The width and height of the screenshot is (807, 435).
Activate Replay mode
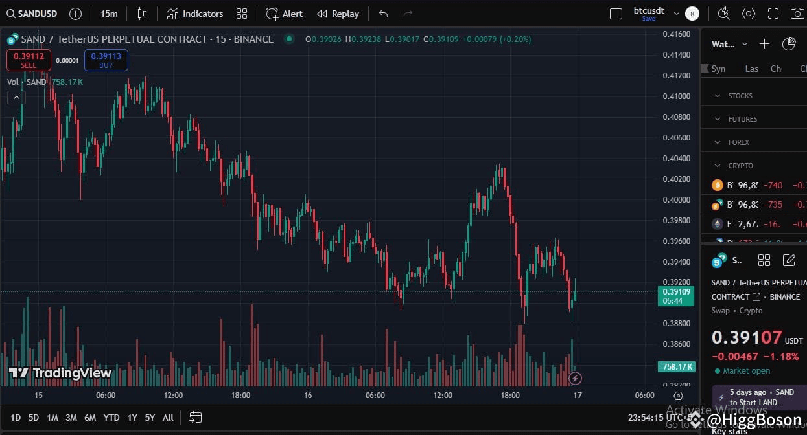pos(338,14)
